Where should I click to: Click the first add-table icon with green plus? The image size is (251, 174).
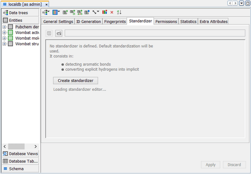(65, 12)
